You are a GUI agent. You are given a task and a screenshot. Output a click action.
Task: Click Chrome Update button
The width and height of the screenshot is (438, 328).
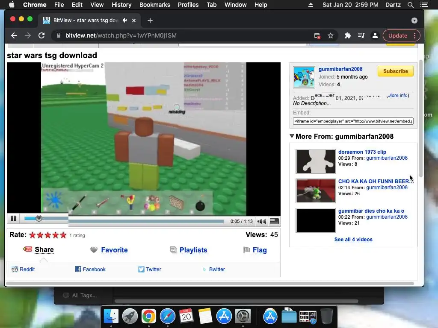coord(401,36)
